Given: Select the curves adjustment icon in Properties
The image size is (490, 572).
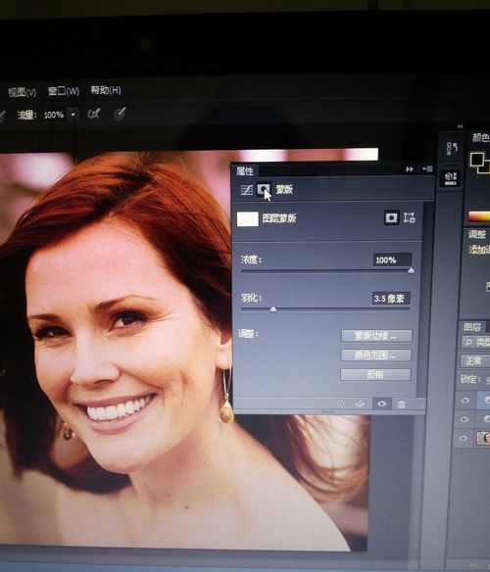Looking at the screenshot, I should (x=246, y=190).
